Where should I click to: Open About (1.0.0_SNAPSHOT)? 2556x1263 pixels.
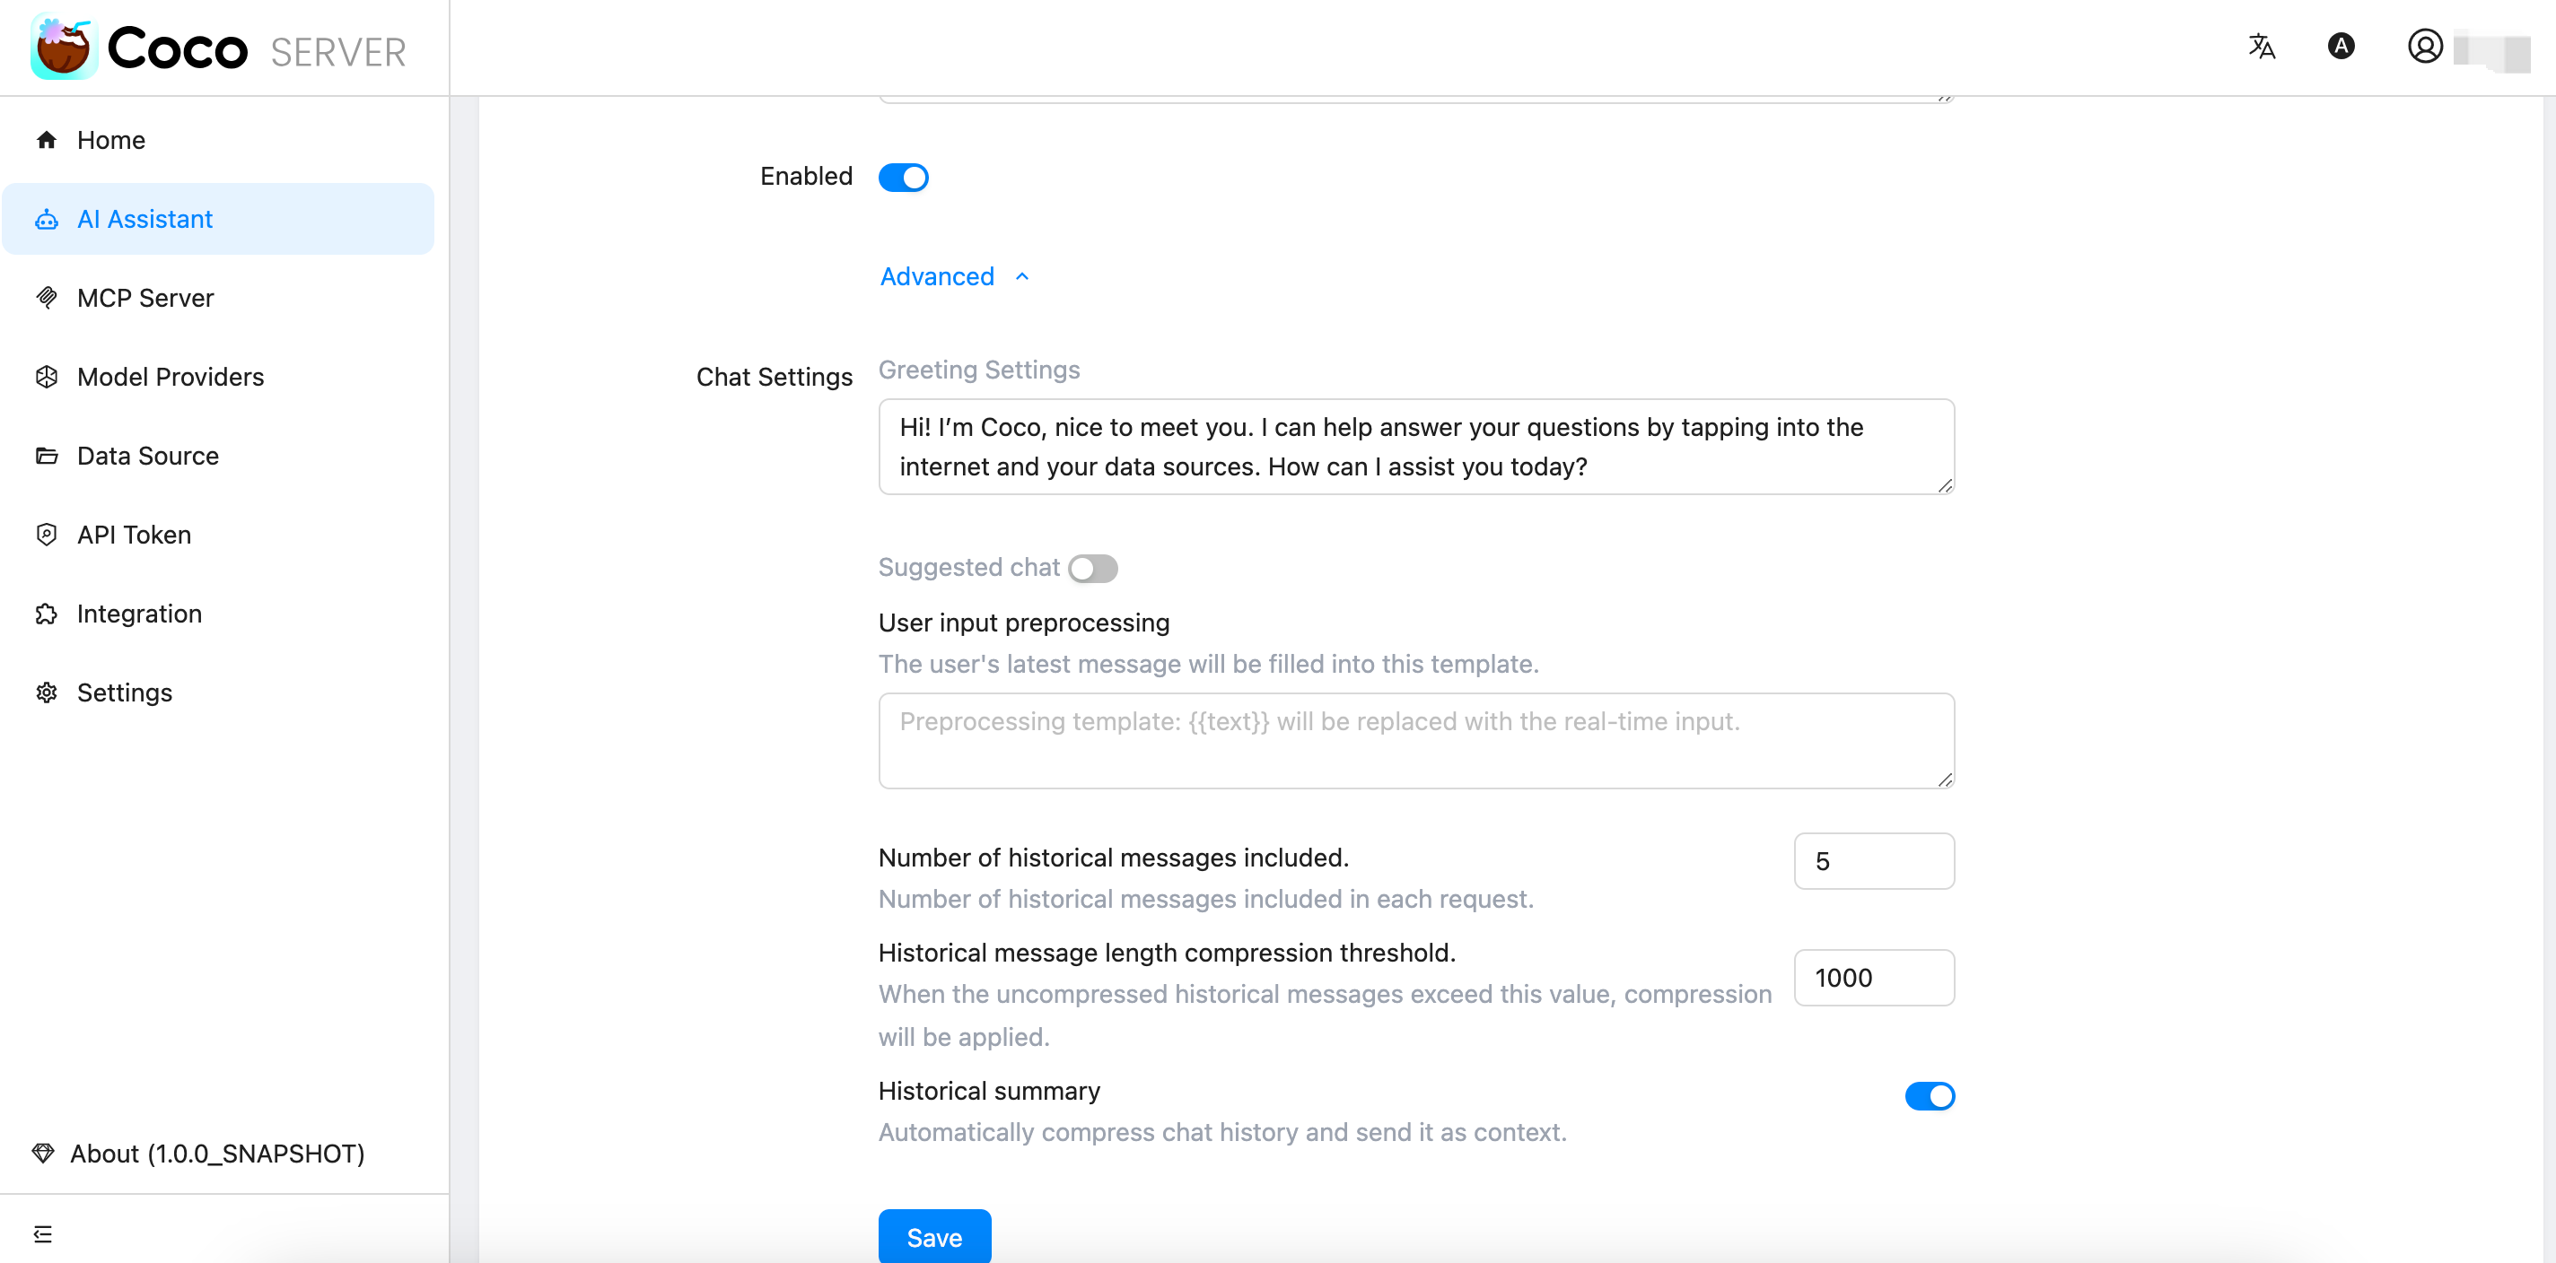pyautogui.click(x=217, y=1153)
